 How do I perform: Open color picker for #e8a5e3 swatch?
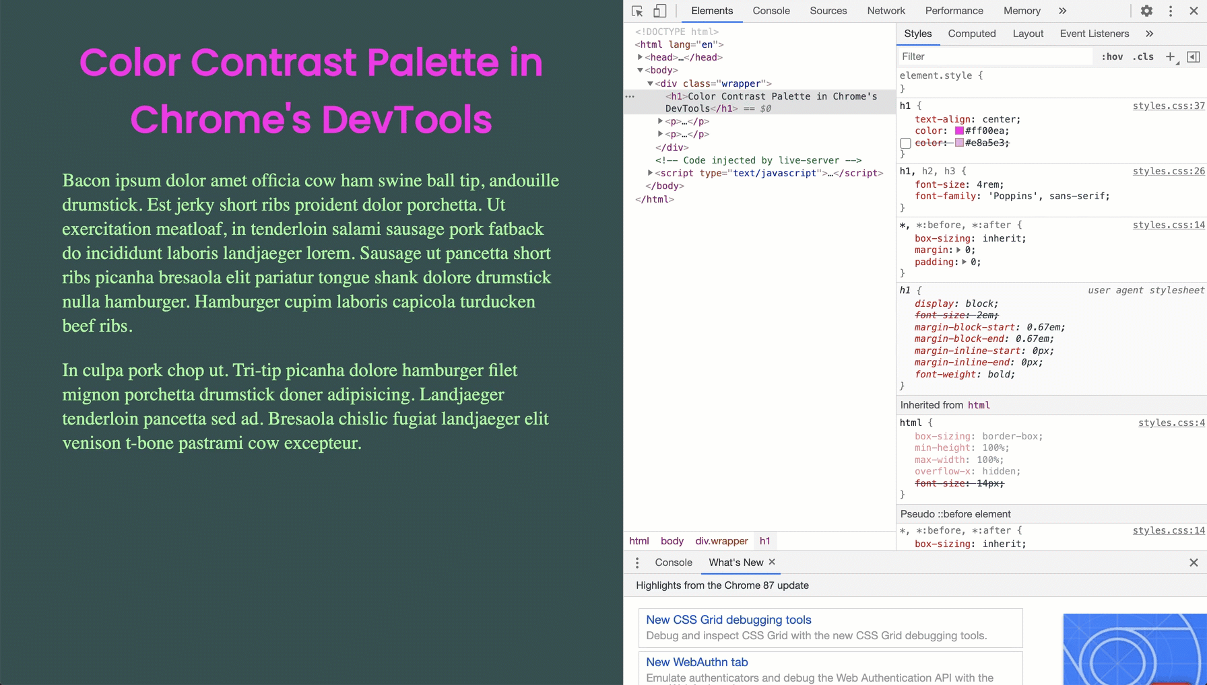[x=959, y=143]
